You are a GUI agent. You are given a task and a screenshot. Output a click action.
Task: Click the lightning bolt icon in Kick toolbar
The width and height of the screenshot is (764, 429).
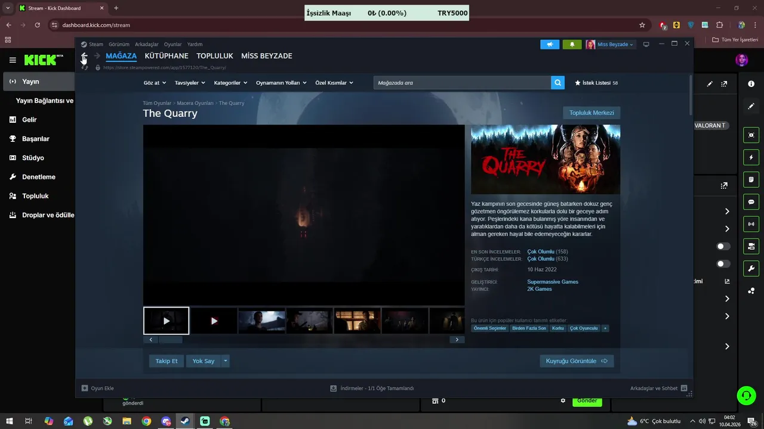coord(751,157)
